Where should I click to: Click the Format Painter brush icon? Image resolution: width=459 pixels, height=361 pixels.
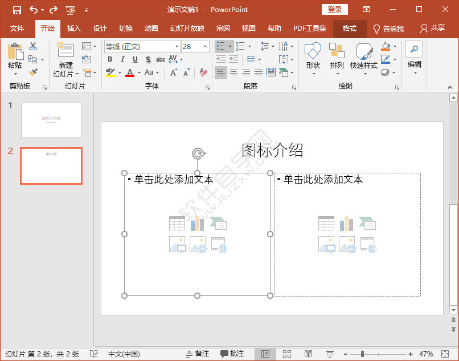click(33, 72)
